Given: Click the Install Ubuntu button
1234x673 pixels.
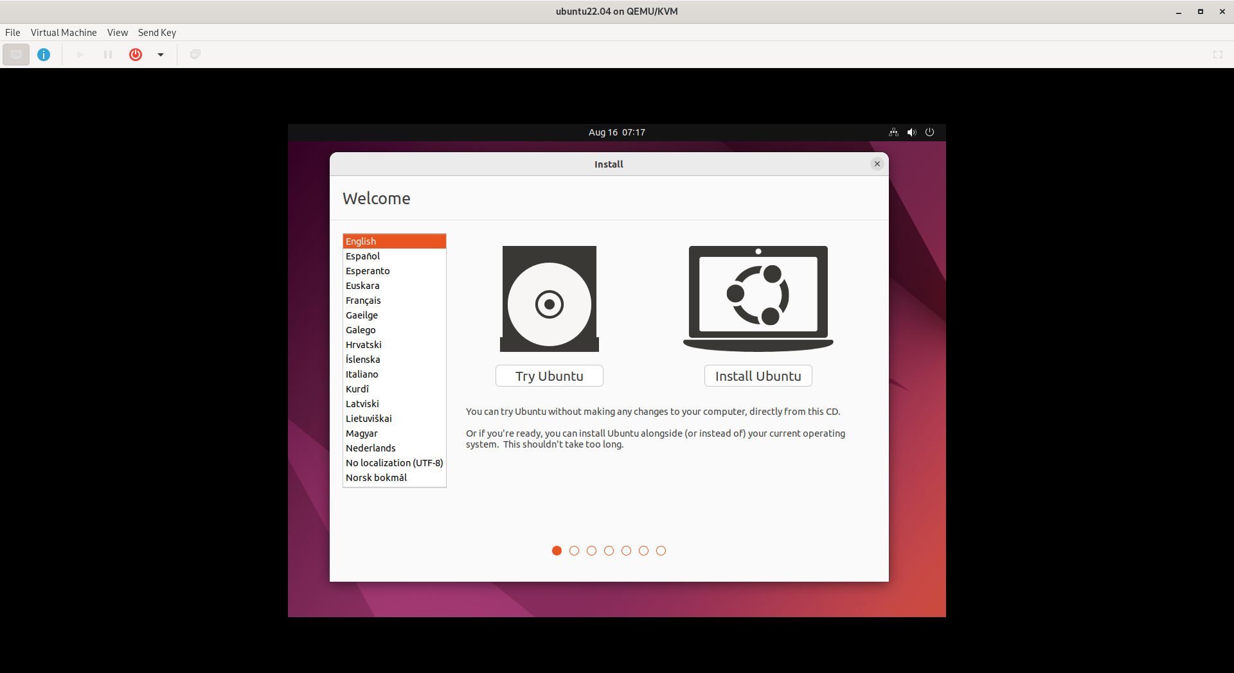Looking at the screenshot, I should (758, 376).
